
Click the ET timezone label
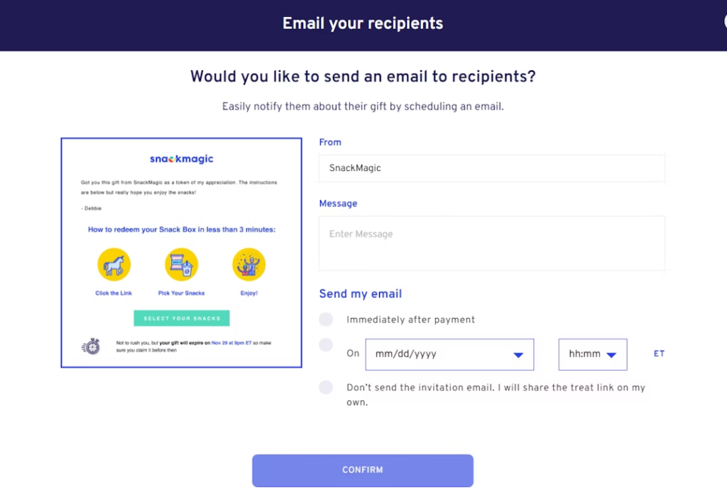click(659, 354)
